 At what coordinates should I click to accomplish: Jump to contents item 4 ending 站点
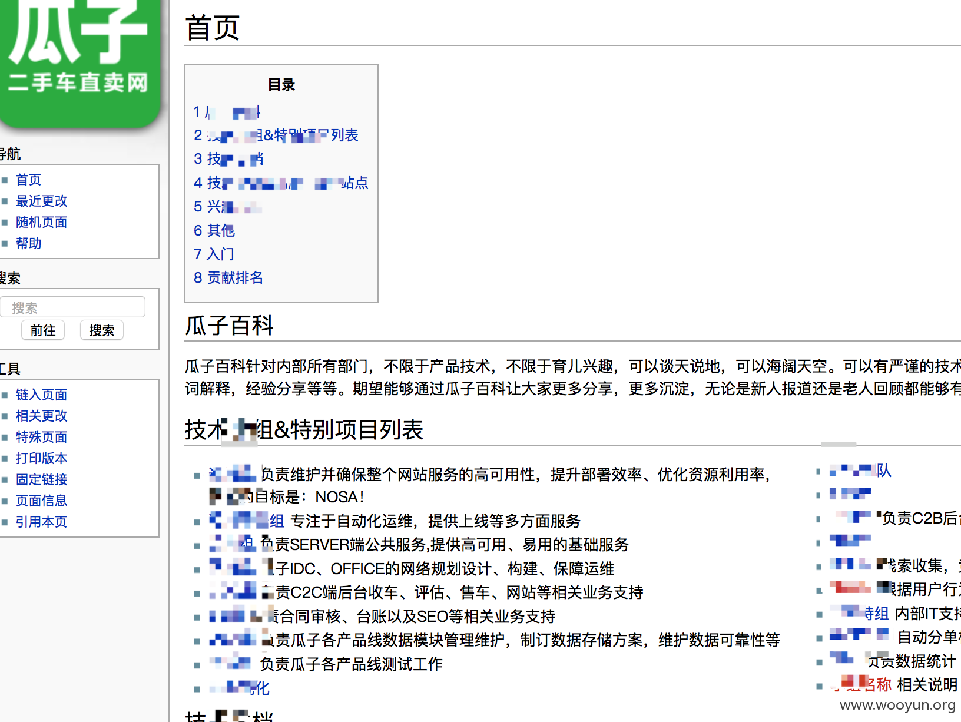pos(281,183)
